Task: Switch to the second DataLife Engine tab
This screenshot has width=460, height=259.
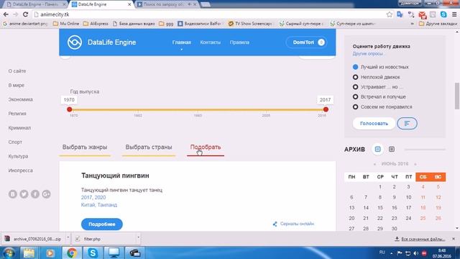Action: [101, 4]
